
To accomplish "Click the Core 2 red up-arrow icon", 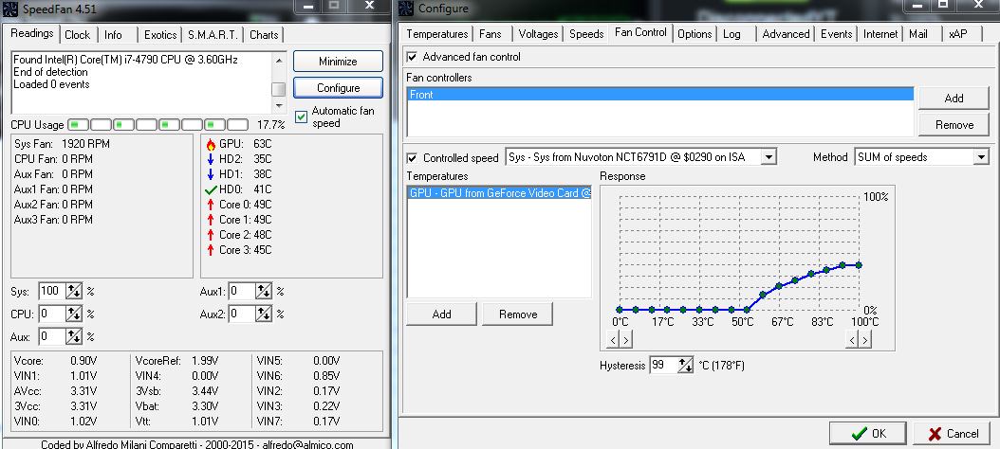I will pyautogui.click(x=211, y=235).
